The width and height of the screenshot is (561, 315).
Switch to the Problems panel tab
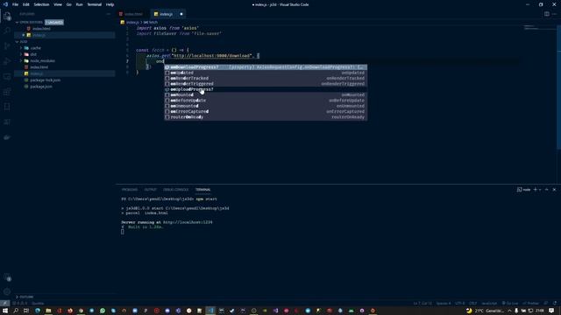tap(130, 190)
